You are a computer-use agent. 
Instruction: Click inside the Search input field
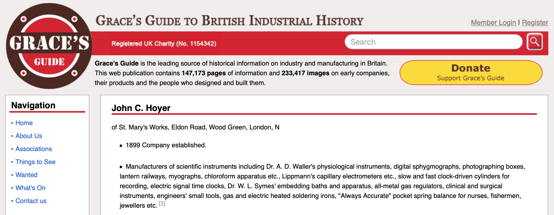pyautogui.click(x=433, y=42)
